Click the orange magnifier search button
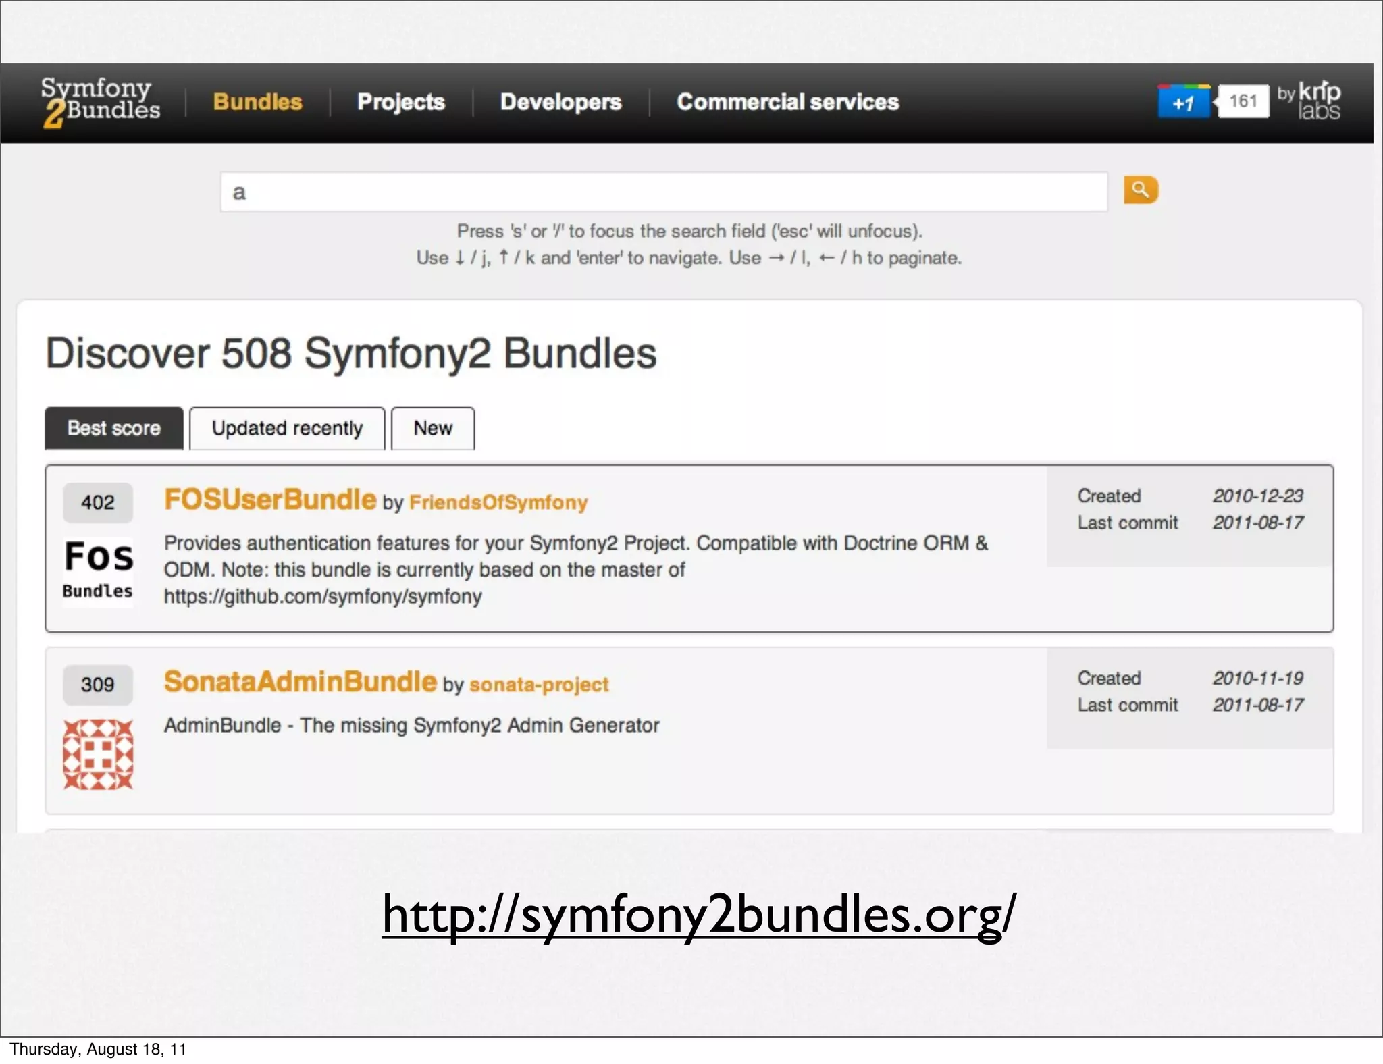The height and width of the screenshot is (1064, 1383). pyautogui.click(x=1141, y=190)
